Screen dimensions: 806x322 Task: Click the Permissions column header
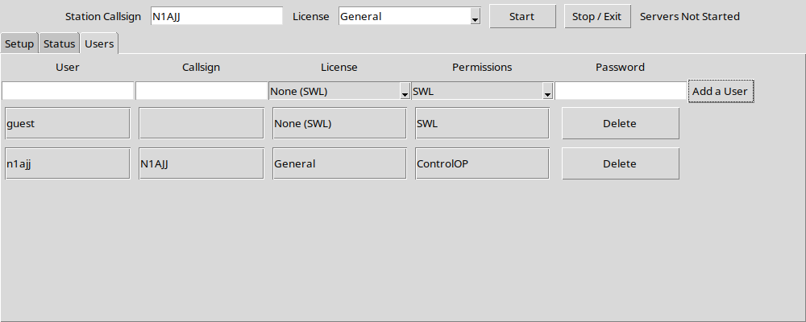pyautogui.click(x=482, y=68)
